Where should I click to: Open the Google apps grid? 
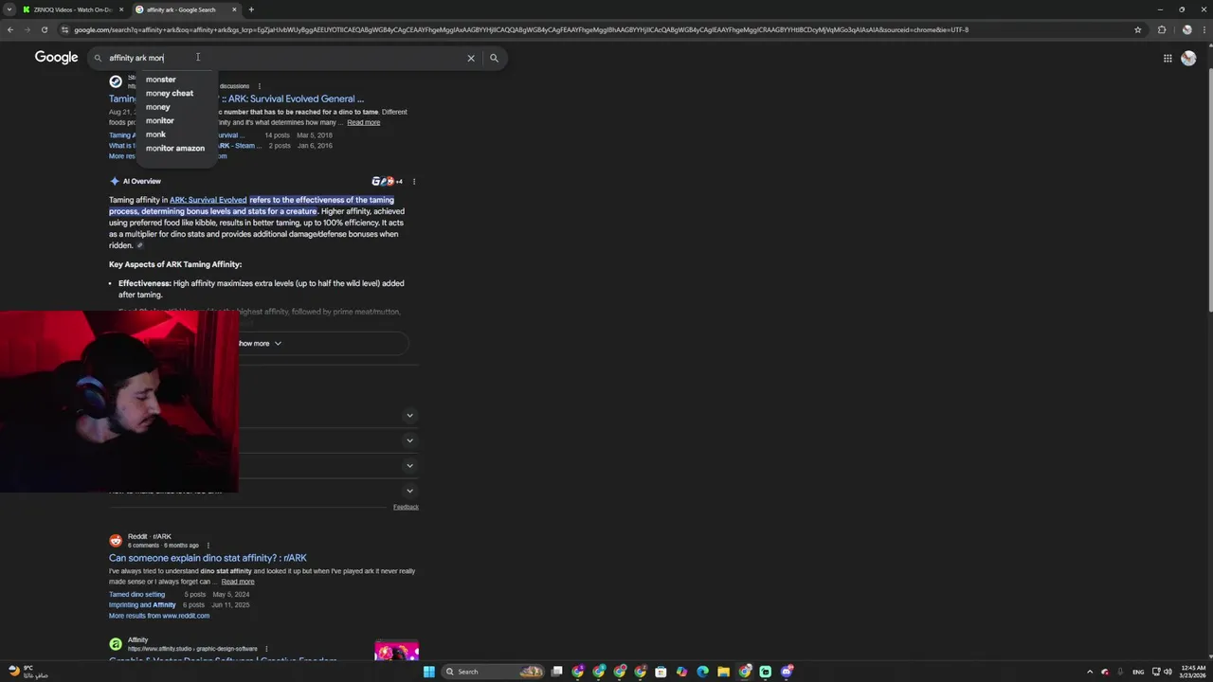(x=1168, y=58)
